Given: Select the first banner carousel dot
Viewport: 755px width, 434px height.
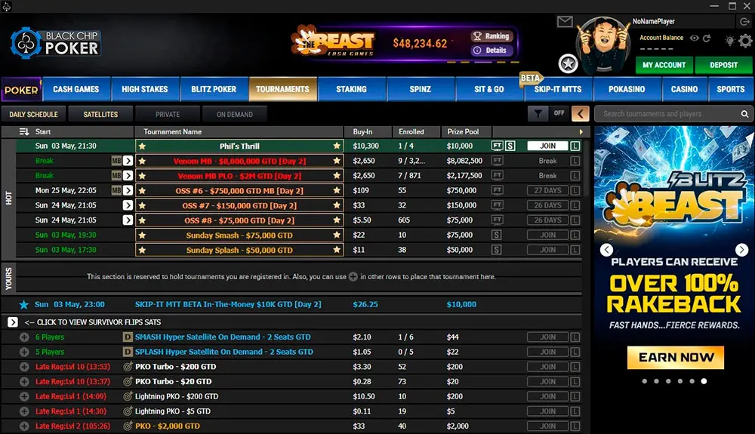Looking at the screenshot, I should (645, 381).
